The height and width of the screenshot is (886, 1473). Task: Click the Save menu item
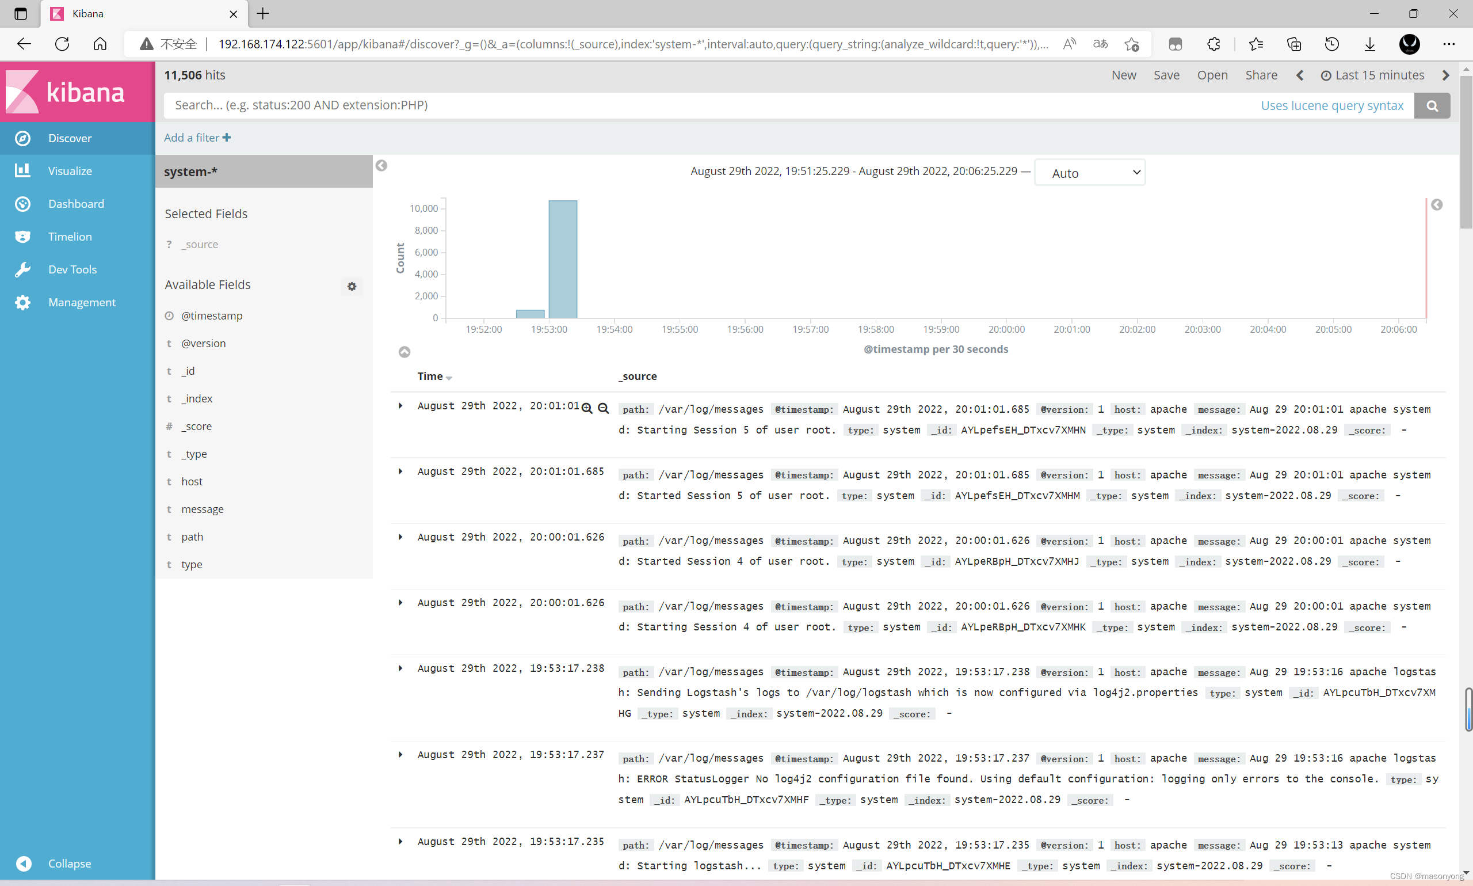click(1166, 75)
